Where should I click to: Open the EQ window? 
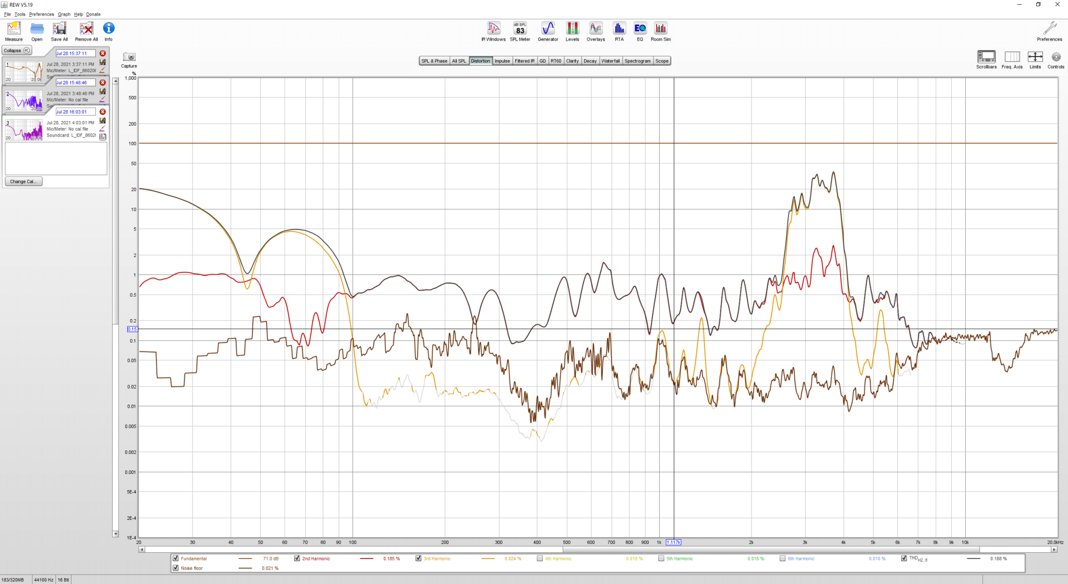640,31
